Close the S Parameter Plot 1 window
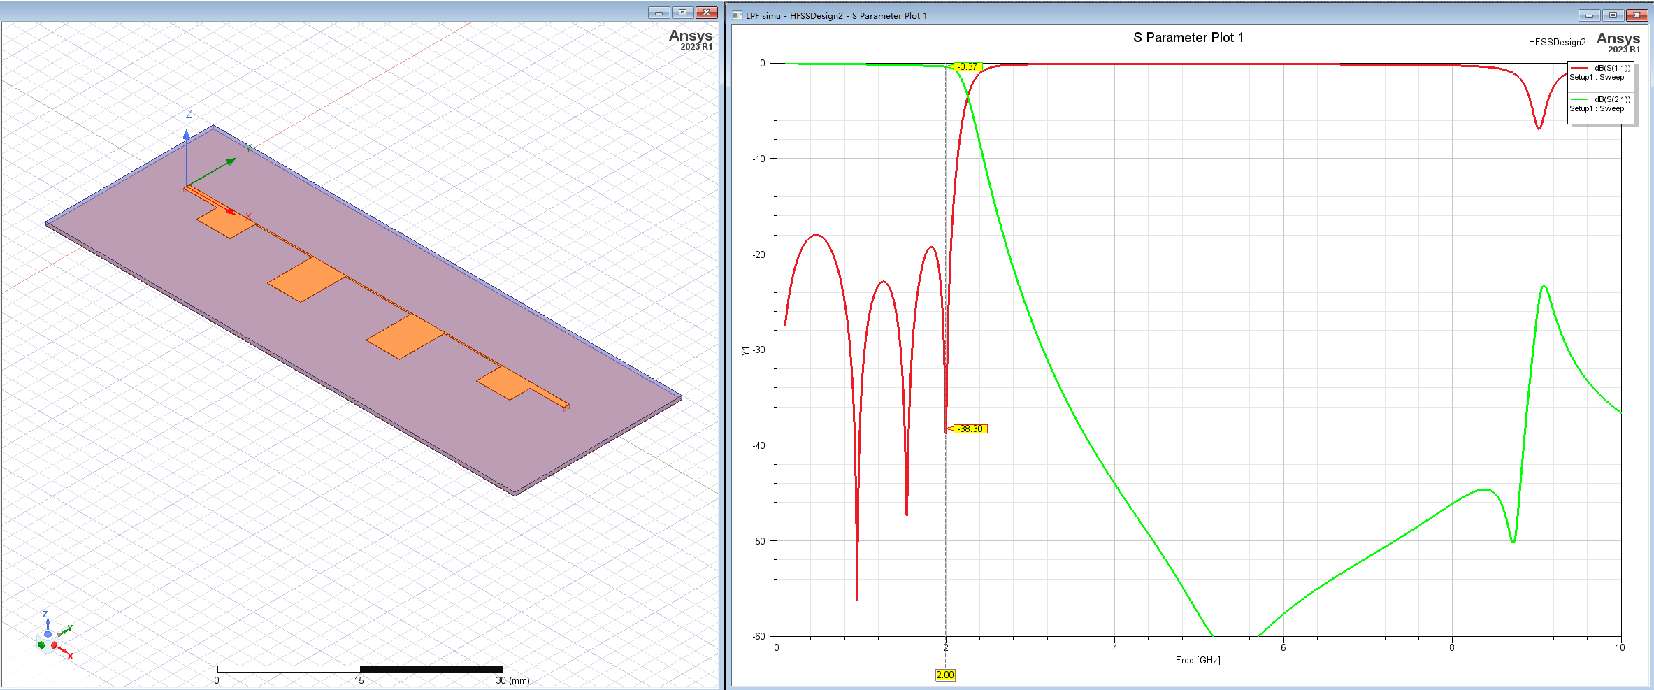 [x=1637, y=15]
